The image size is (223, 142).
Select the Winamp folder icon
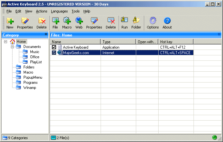point(19,87)
